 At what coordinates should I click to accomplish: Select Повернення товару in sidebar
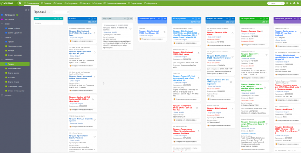pos(15,86)
